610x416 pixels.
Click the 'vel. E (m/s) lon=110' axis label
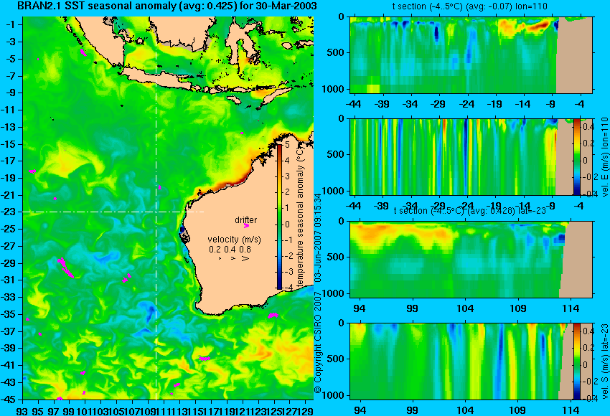[x=604, y=158]
